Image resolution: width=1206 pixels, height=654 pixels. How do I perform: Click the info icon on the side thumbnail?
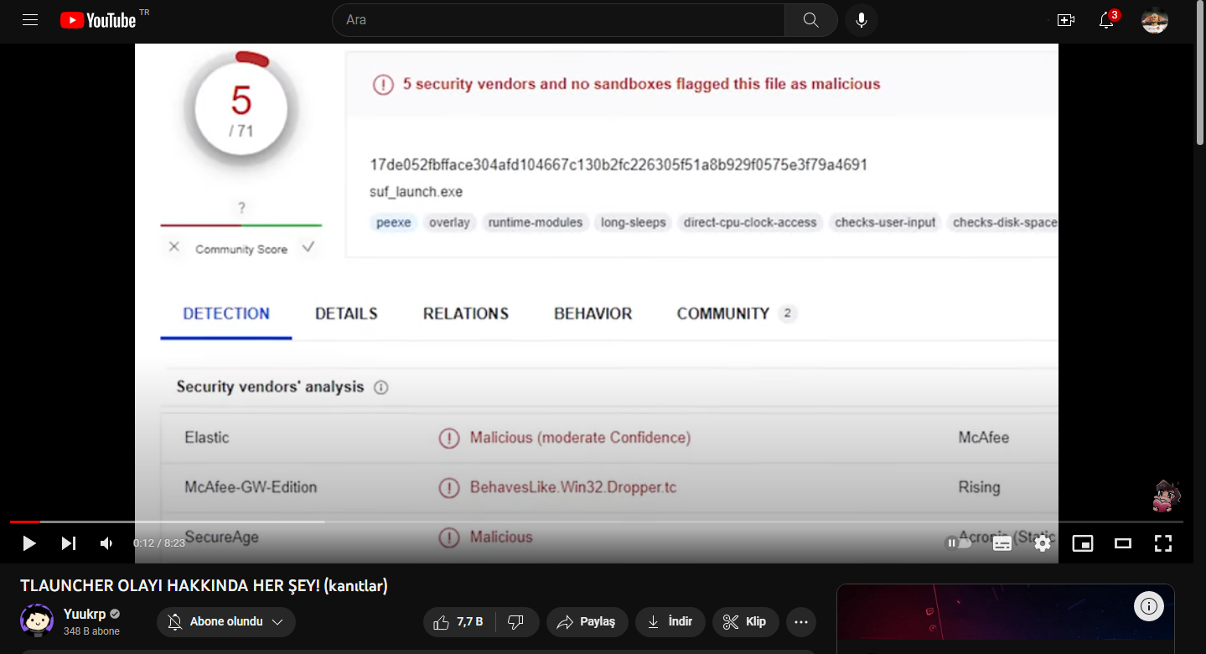click(1148, 606)
